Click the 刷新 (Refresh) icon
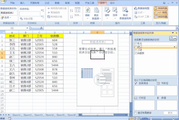 pyautogui.click(x=87, y=10)
